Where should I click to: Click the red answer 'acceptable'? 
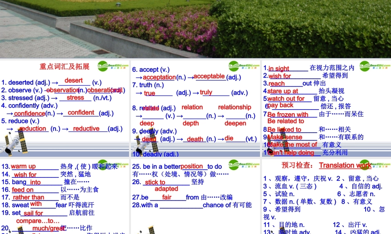click(x=209, y=76)
